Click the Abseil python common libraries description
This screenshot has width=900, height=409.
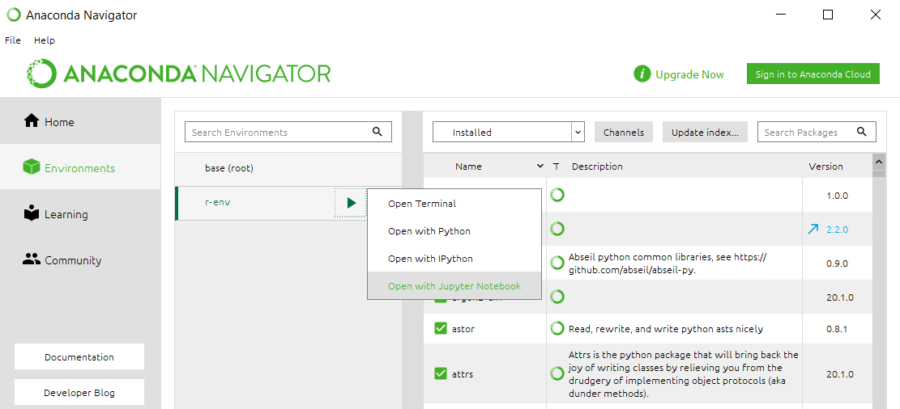coord(668,264)
